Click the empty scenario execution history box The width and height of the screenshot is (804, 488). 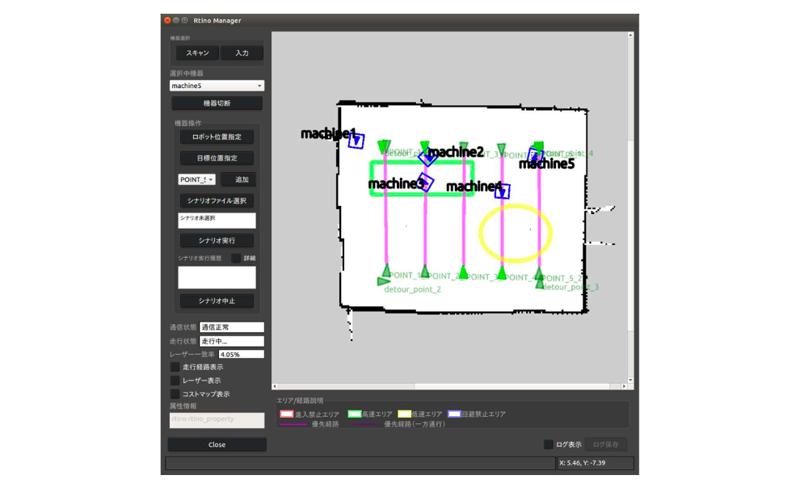click(x=217, y=277)
